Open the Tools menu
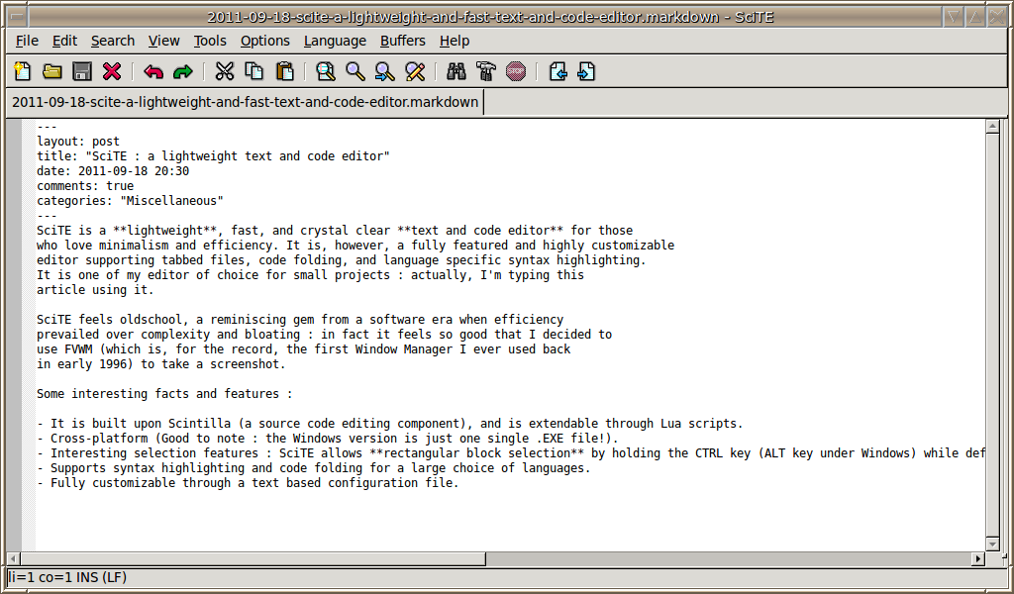The width and height of the screenshot is (1014, 594). (x=210, y=41)
